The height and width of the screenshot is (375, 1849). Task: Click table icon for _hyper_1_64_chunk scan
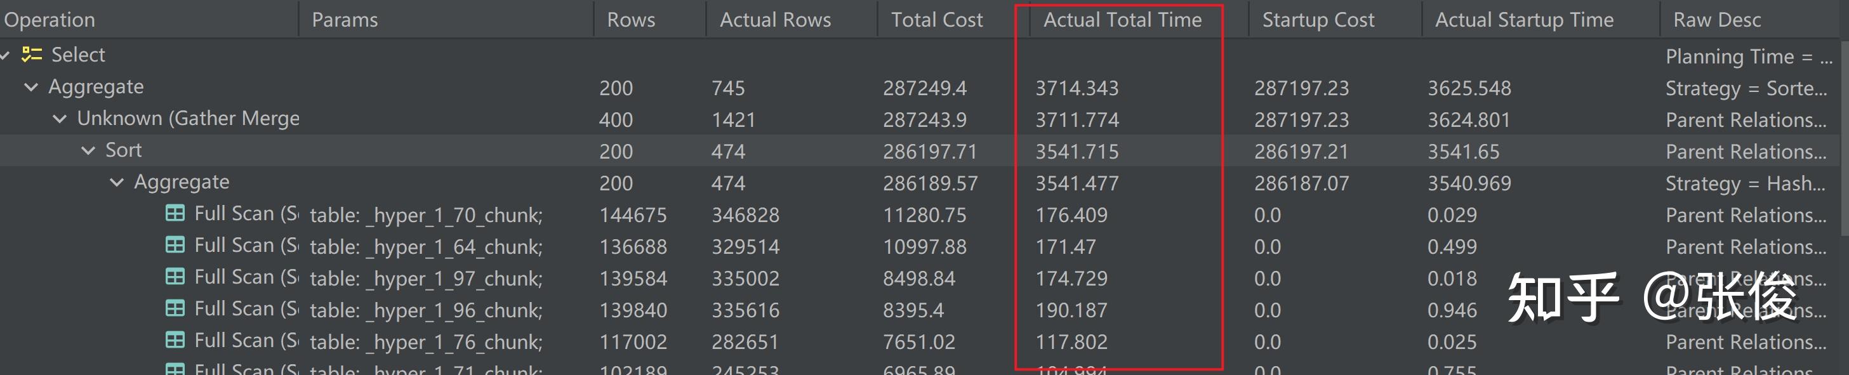click(x=175, y=244)
